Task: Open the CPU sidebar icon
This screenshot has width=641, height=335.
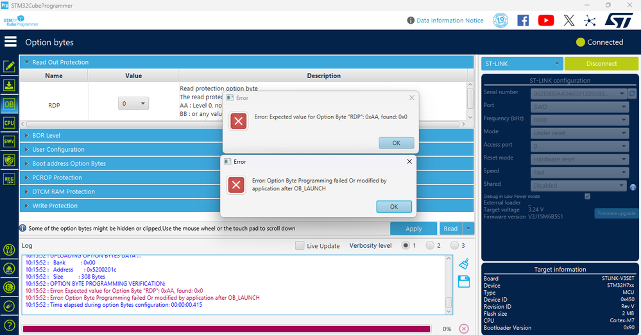Action: coord(9,123)
